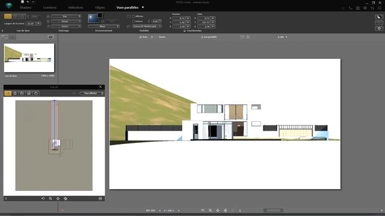Select the third projection type icon

22,16
